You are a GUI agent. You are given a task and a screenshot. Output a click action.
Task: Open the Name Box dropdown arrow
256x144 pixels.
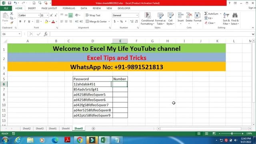pyautogui.click(x=20, y=34)
